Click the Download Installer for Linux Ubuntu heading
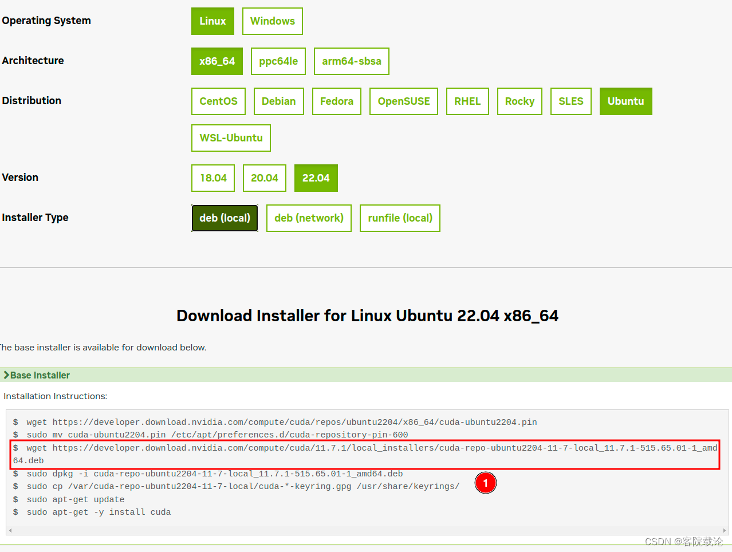This screenshot has width=732, height=552. coord(367,316)
